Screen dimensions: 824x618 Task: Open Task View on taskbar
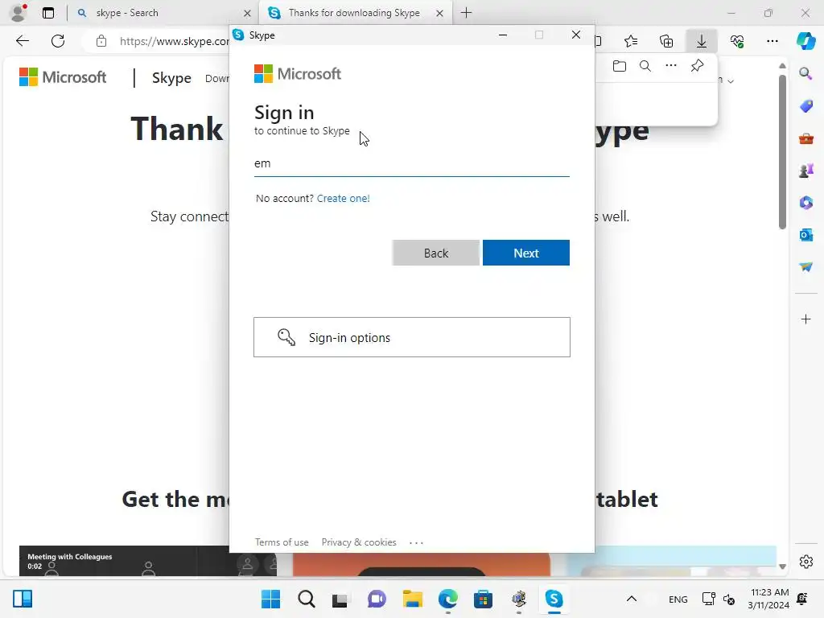(x=340, y=599)
